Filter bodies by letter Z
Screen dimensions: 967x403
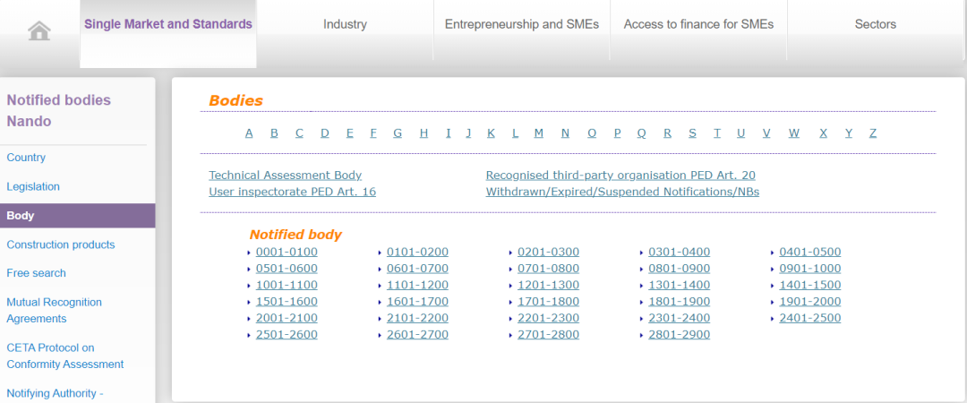click(x=873, y=133)
